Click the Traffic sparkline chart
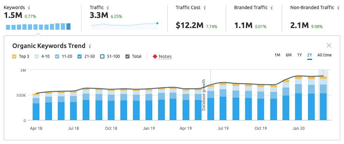Viewport: 344px width, 144px height. tap(125, 26)
